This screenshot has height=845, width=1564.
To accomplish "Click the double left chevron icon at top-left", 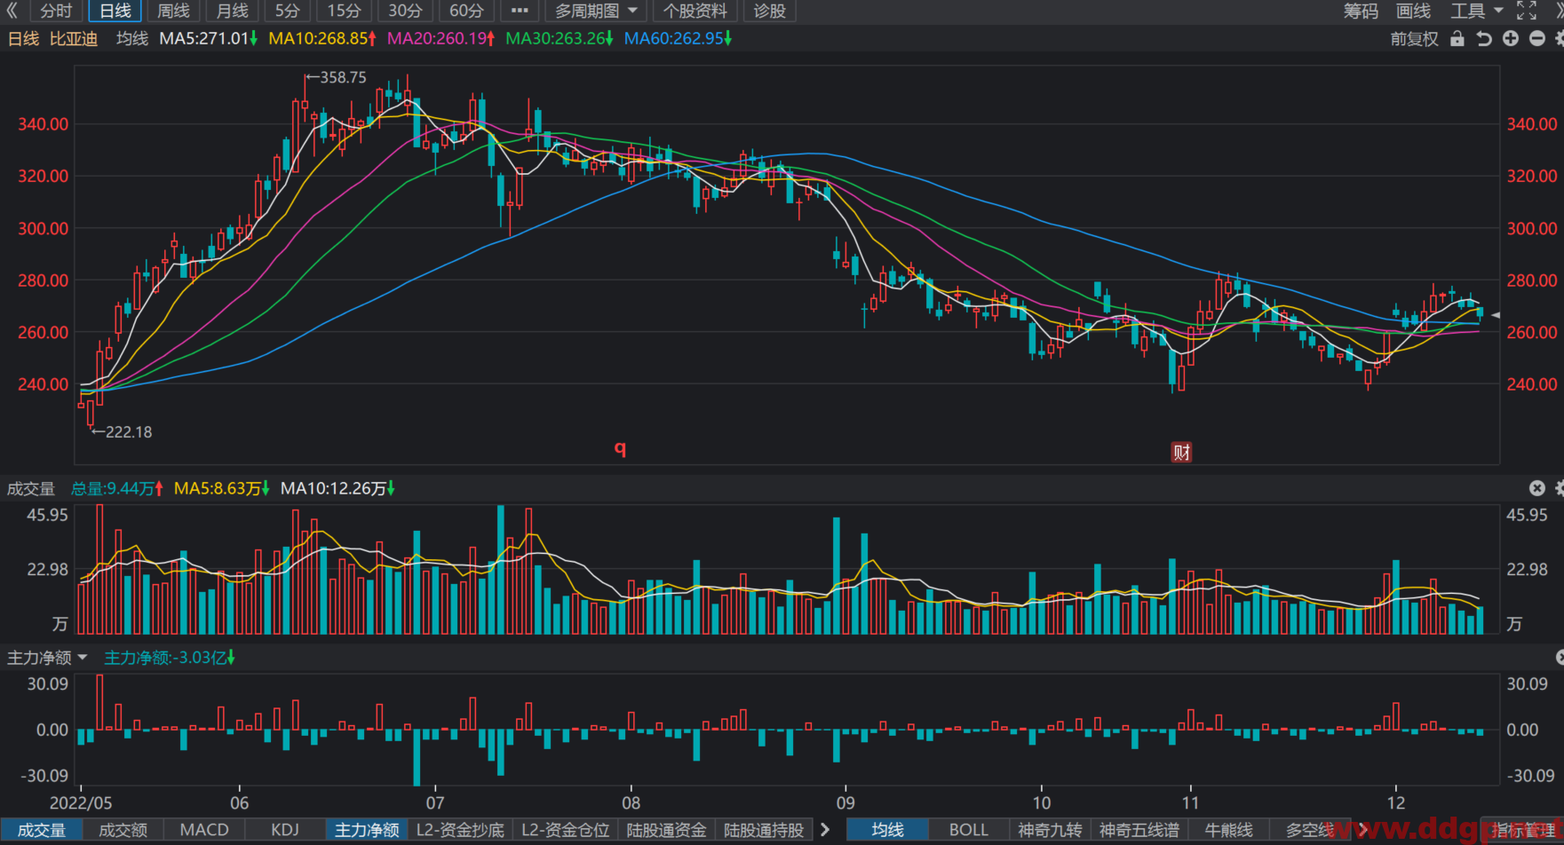I will pyautogui.click(x=12, y=11).
